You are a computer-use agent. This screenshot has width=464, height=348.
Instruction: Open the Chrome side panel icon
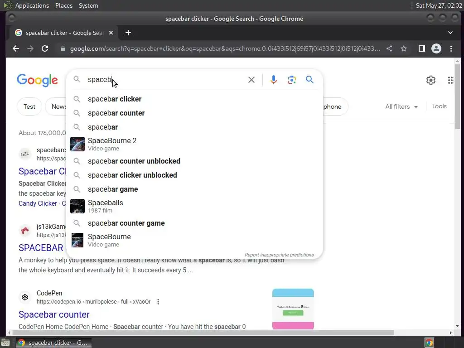click(x=422, y=48)
